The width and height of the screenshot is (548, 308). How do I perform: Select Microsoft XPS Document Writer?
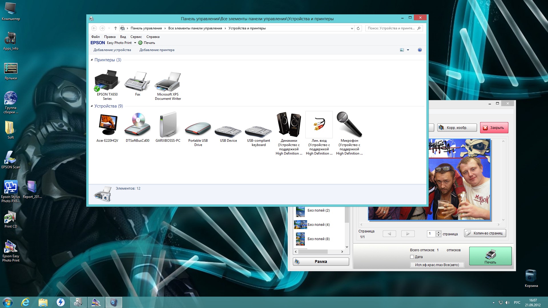(x=168, y=86)
